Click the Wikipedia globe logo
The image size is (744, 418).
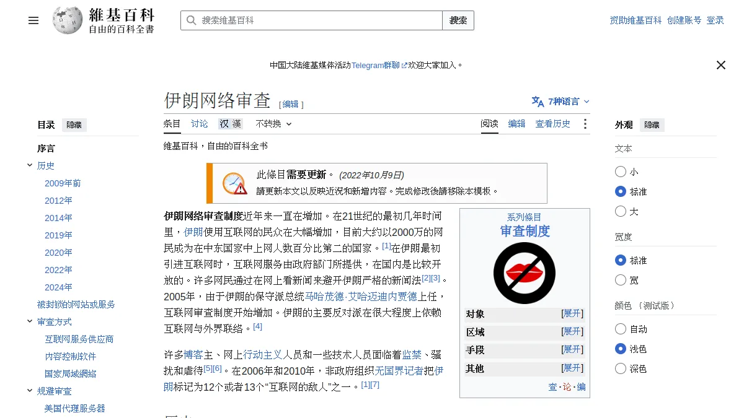68,20
